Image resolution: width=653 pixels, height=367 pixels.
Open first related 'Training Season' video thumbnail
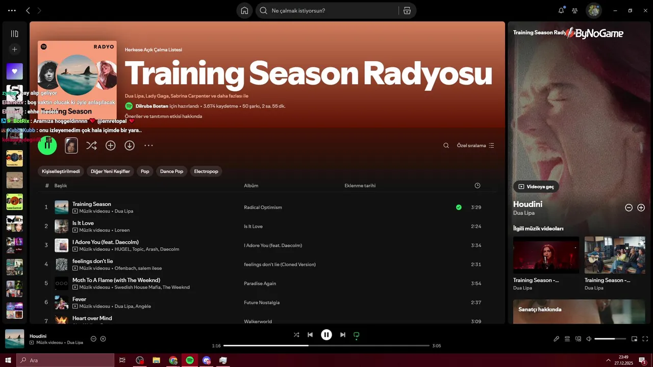pos(546,255)
